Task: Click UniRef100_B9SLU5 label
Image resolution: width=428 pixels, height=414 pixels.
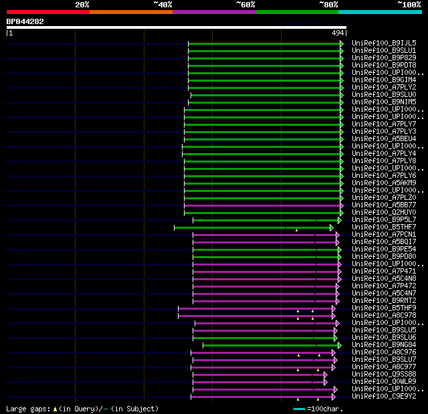Action: pyautogui.click(x=384, y=330)
